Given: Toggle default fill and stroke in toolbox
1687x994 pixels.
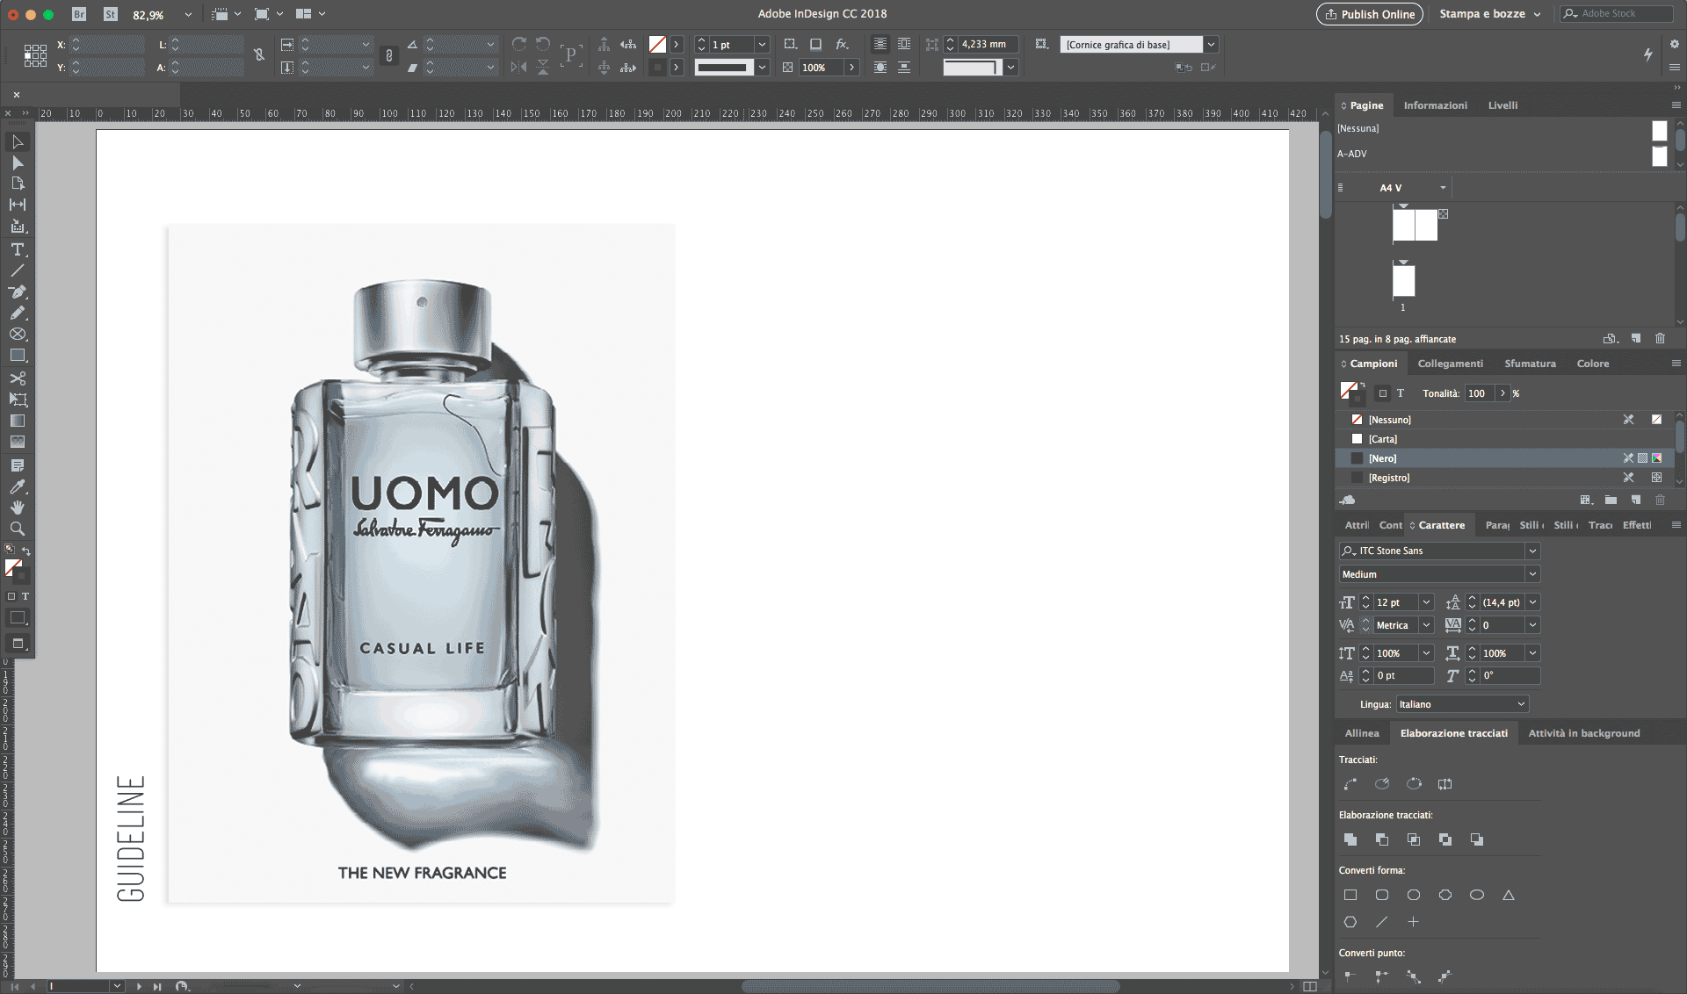Looking at the screenshot, I should 10,549.
